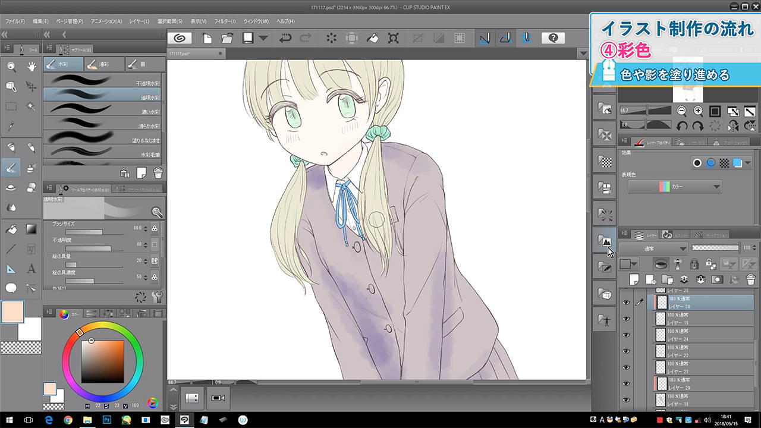Select the Auto select magic wand tool
Viewport: 761px width, 428px height.
pos(32,106)
